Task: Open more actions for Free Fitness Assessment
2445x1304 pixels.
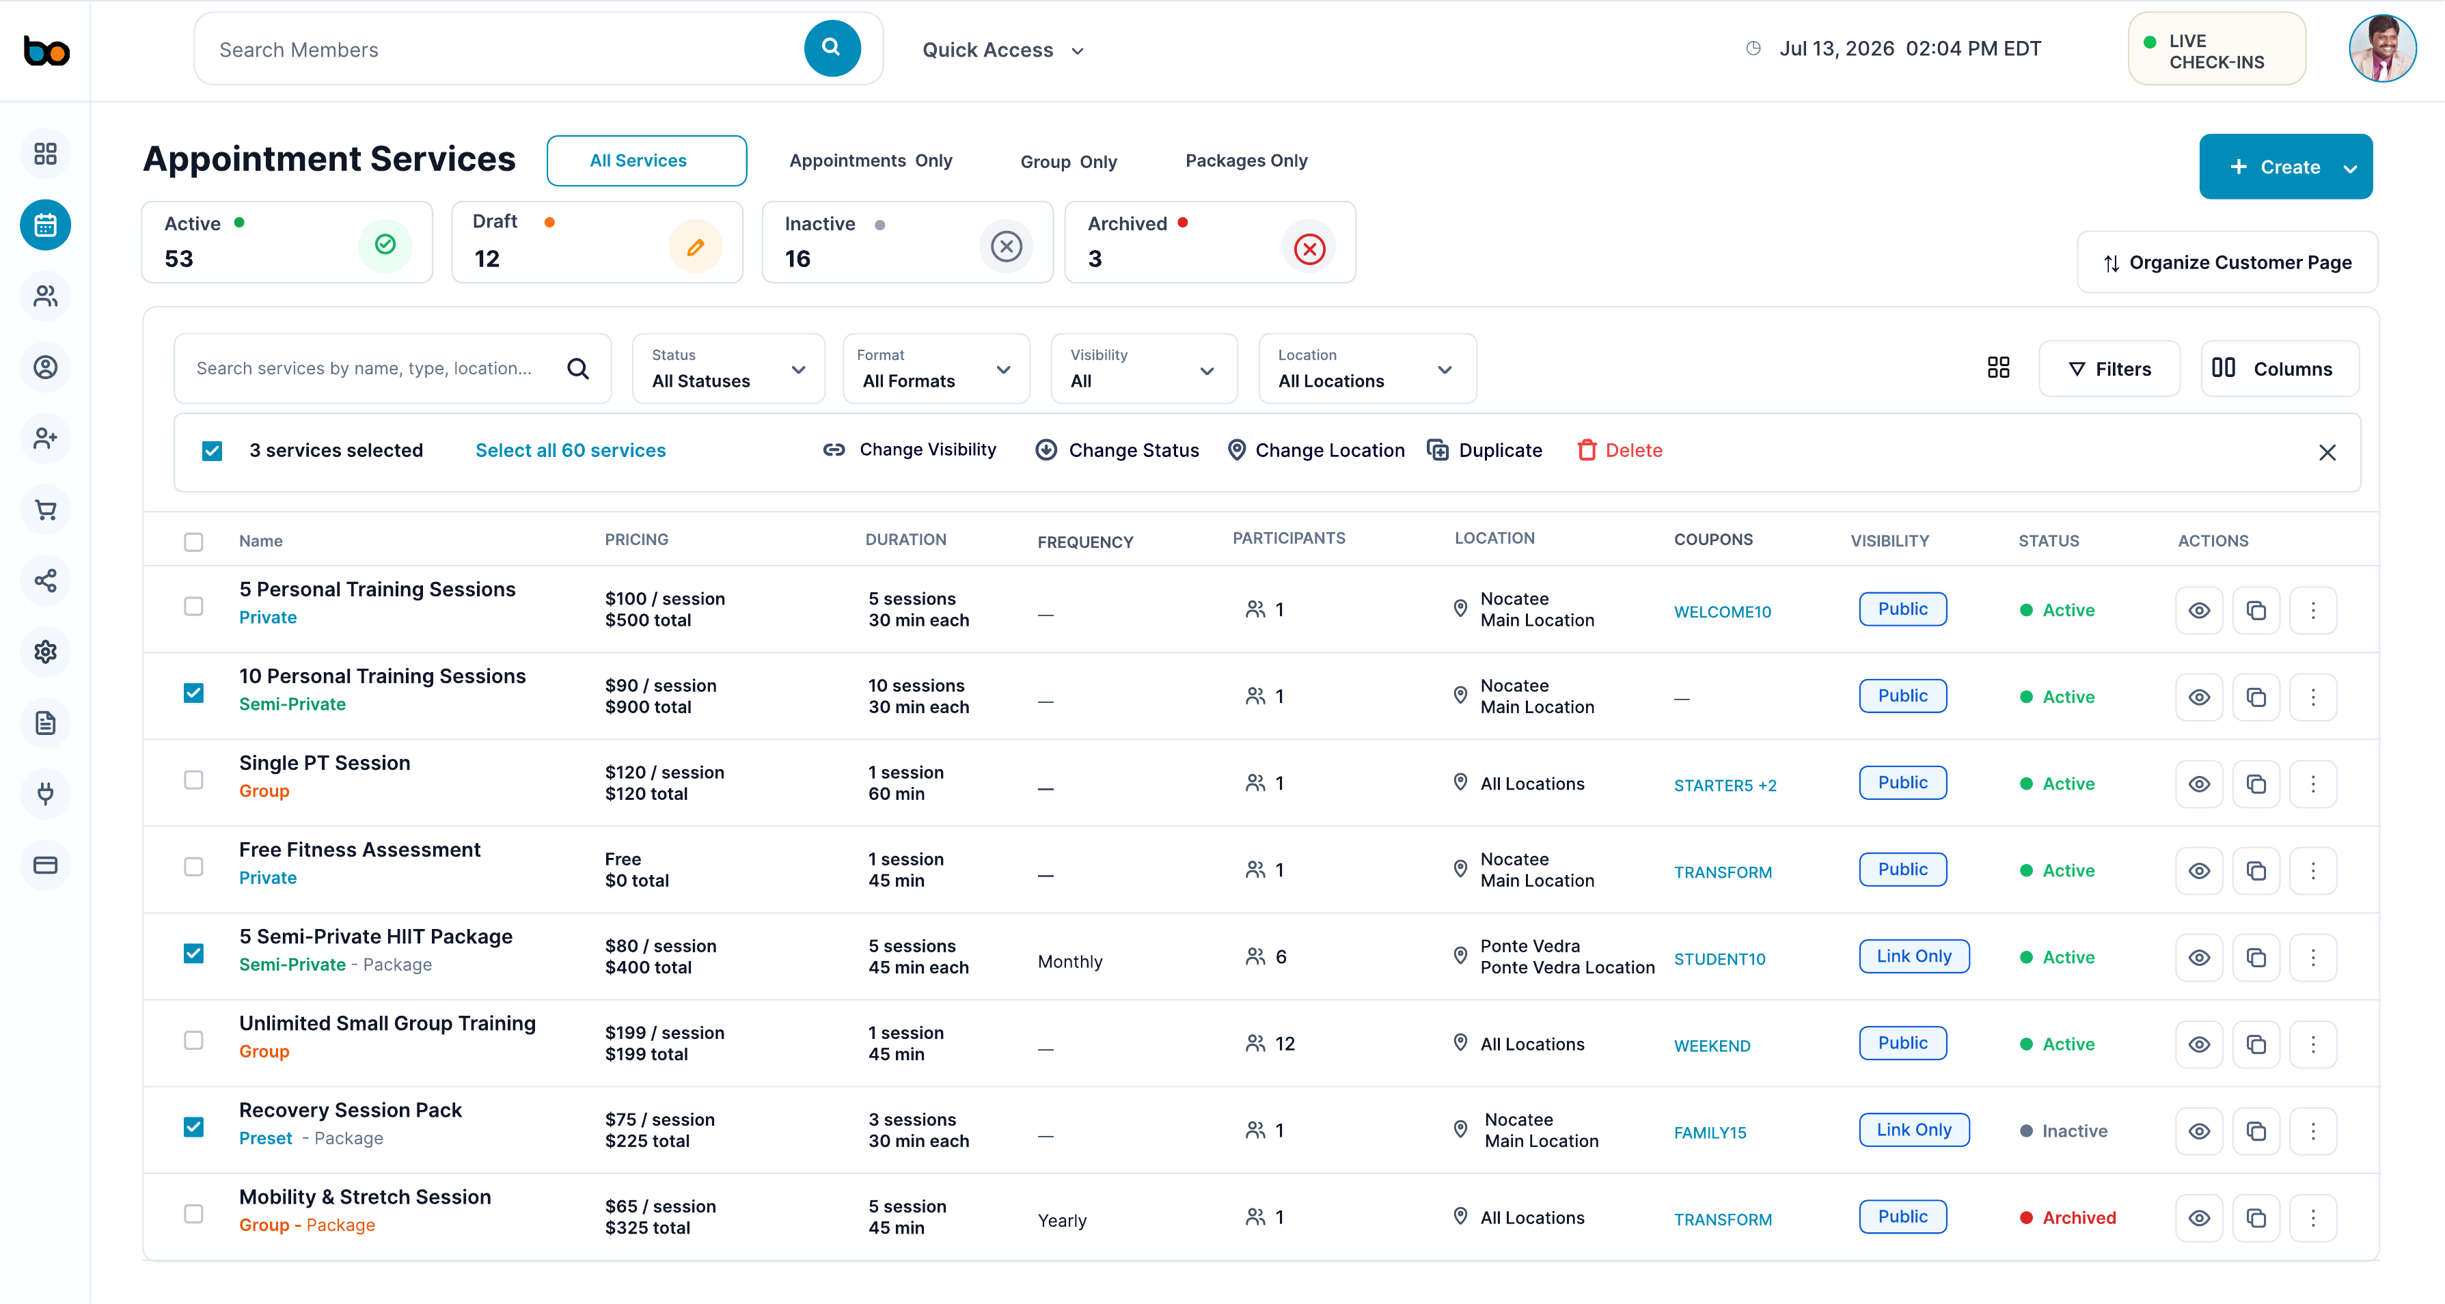Action: point(2313,870)
